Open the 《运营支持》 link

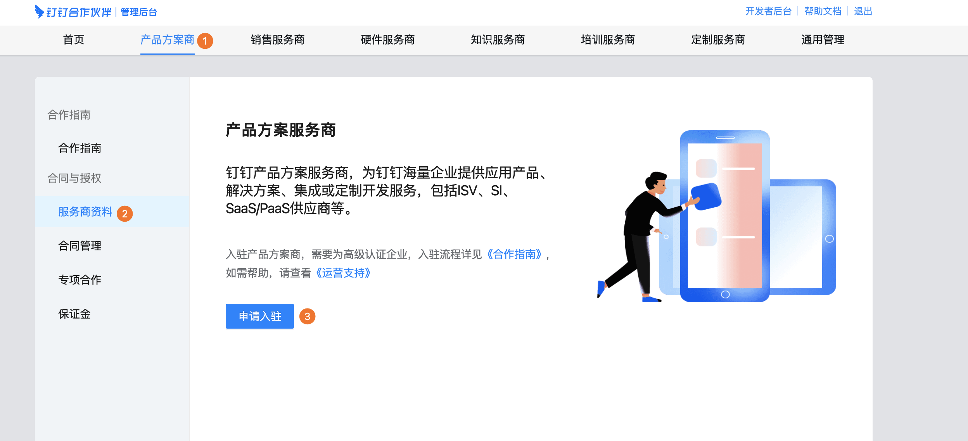[x=343, y=273]
